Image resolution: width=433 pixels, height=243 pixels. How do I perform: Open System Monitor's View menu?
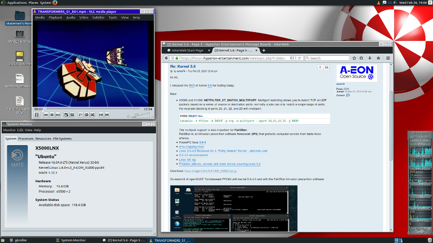pyautogui.click(x=28, y=130)
